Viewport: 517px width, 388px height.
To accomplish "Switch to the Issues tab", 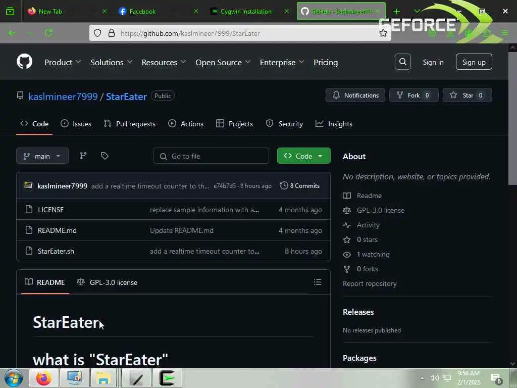I will point(76,124).
